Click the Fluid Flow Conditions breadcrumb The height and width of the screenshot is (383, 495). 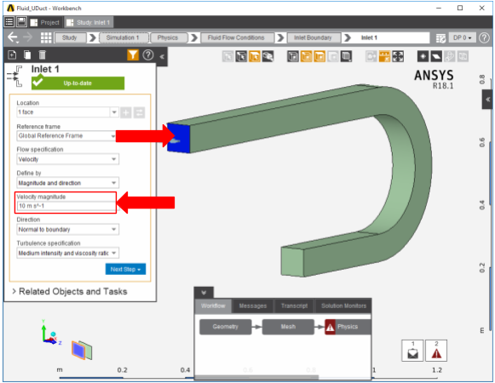click(x=236, y=37)
